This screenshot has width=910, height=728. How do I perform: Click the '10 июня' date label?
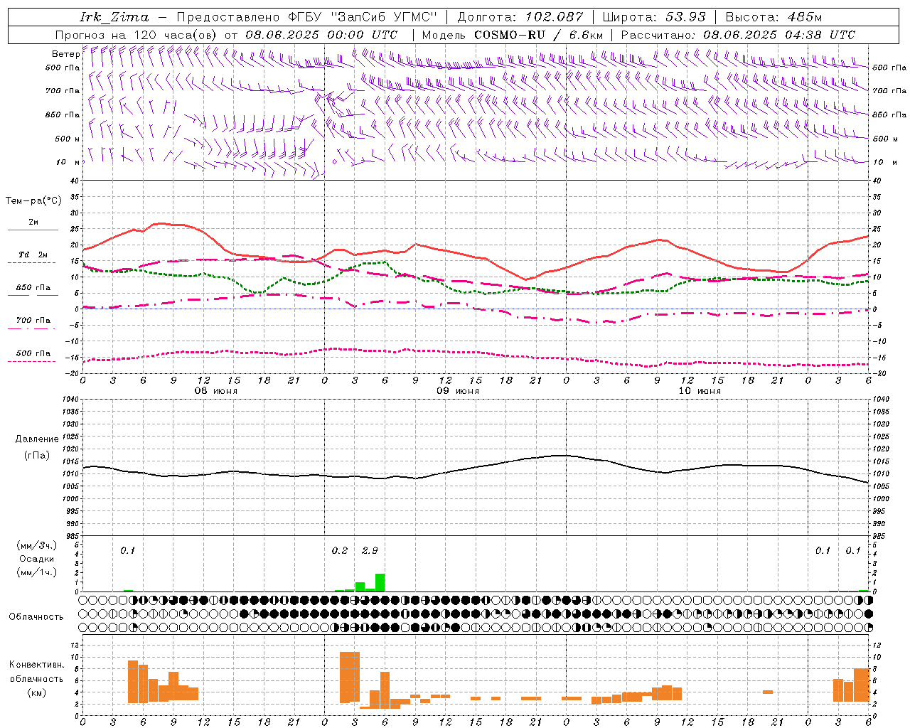point(699,390)
